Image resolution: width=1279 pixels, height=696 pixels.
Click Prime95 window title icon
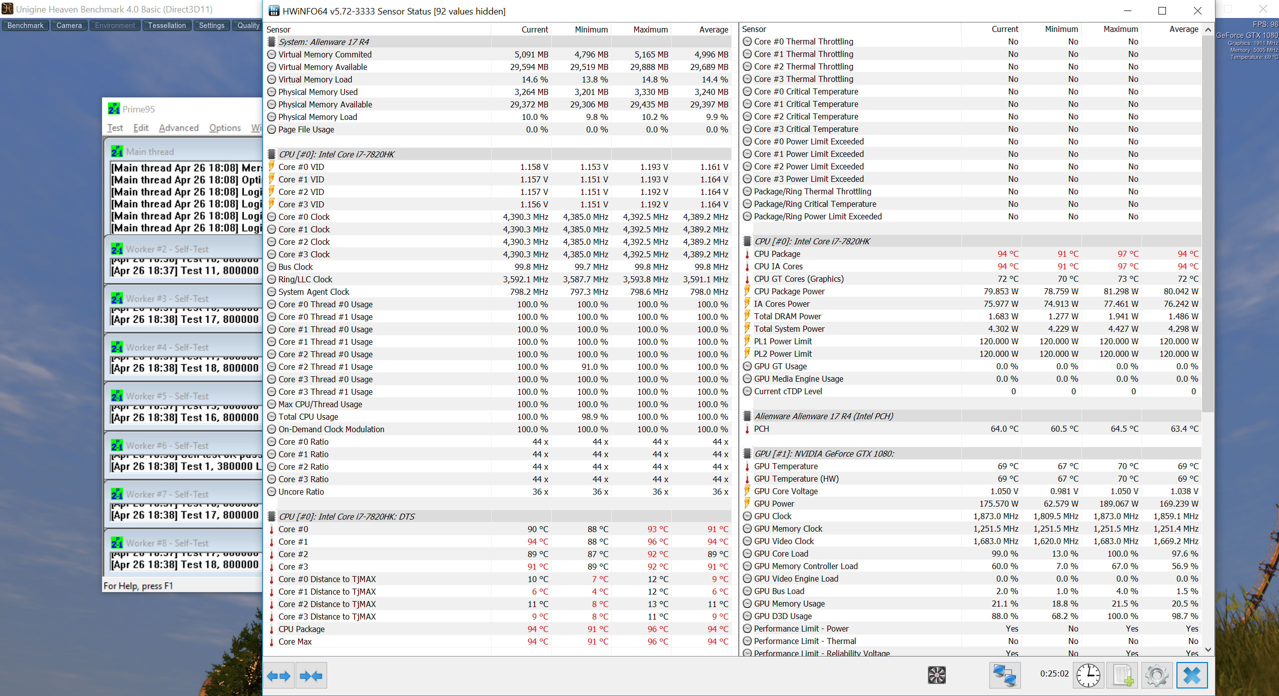coord(114,108)
